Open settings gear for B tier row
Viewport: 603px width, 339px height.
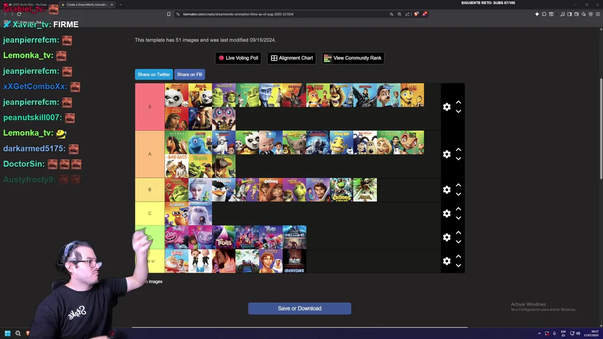click(x=447, y=190)
